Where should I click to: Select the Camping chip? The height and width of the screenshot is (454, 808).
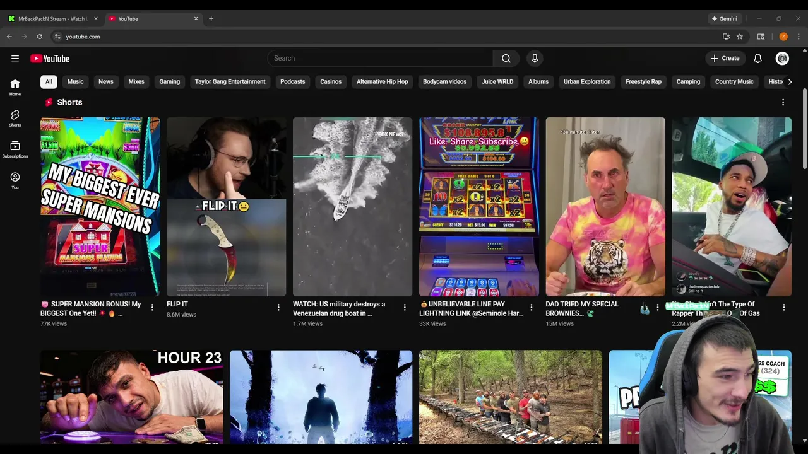688,81
